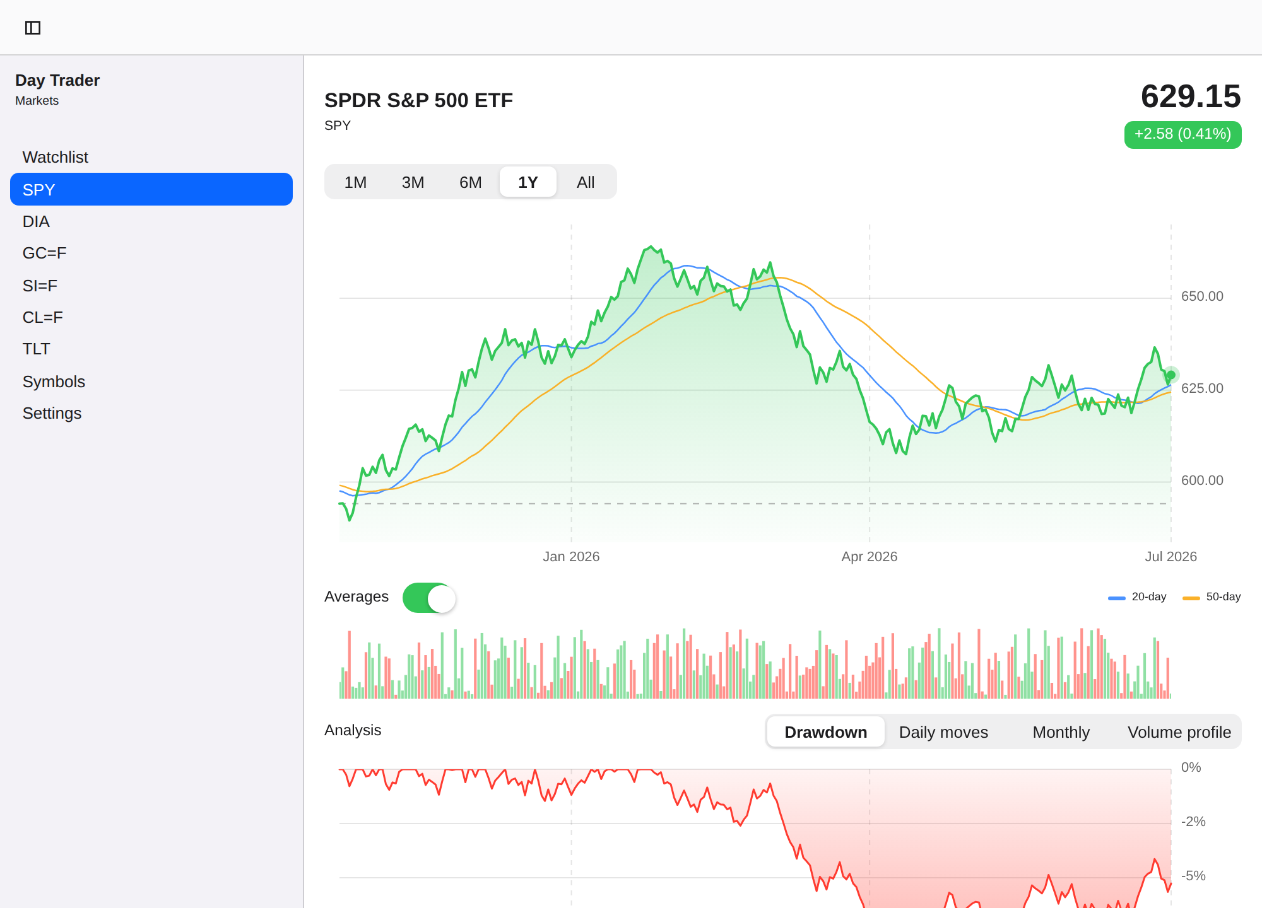The image size is (1262, 908).
Task: Select TLT in the sidebar
Action: coord(151,349)
